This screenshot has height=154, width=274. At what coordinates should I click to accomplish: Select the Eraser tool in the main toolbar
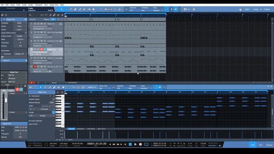coord(75,9)
